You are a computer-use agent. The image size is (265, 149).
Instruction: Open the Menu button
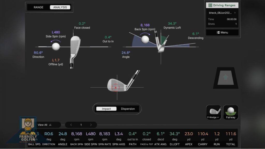pyautogui.click(x=222, y=32)
